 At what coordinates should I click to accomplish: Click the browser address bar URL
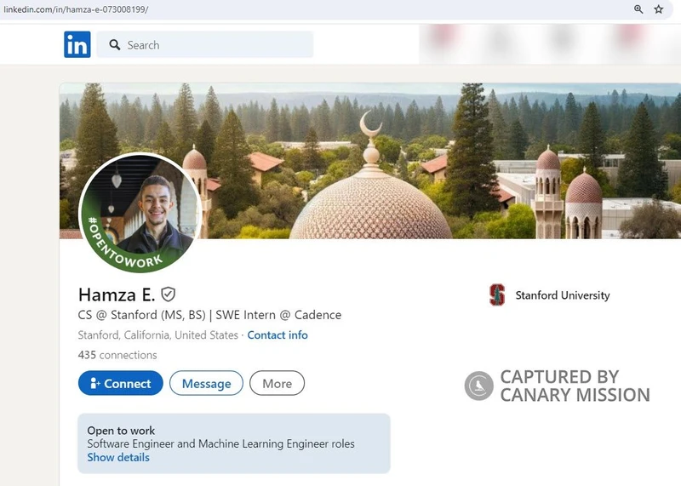click(76, 9)
